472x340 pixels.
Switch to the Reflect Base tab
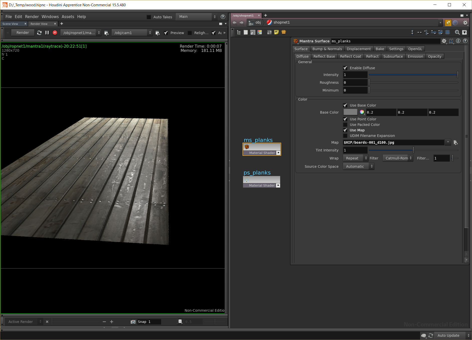324,56
